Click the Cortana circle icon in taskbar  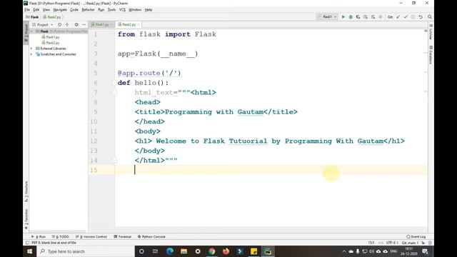tap(141, 251)
